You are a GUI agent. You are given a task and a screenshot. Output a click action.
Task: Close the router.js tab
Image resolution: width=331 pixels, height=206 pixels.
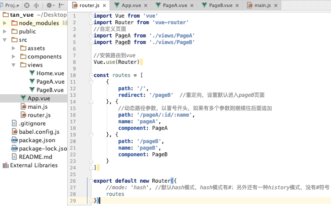104,6
